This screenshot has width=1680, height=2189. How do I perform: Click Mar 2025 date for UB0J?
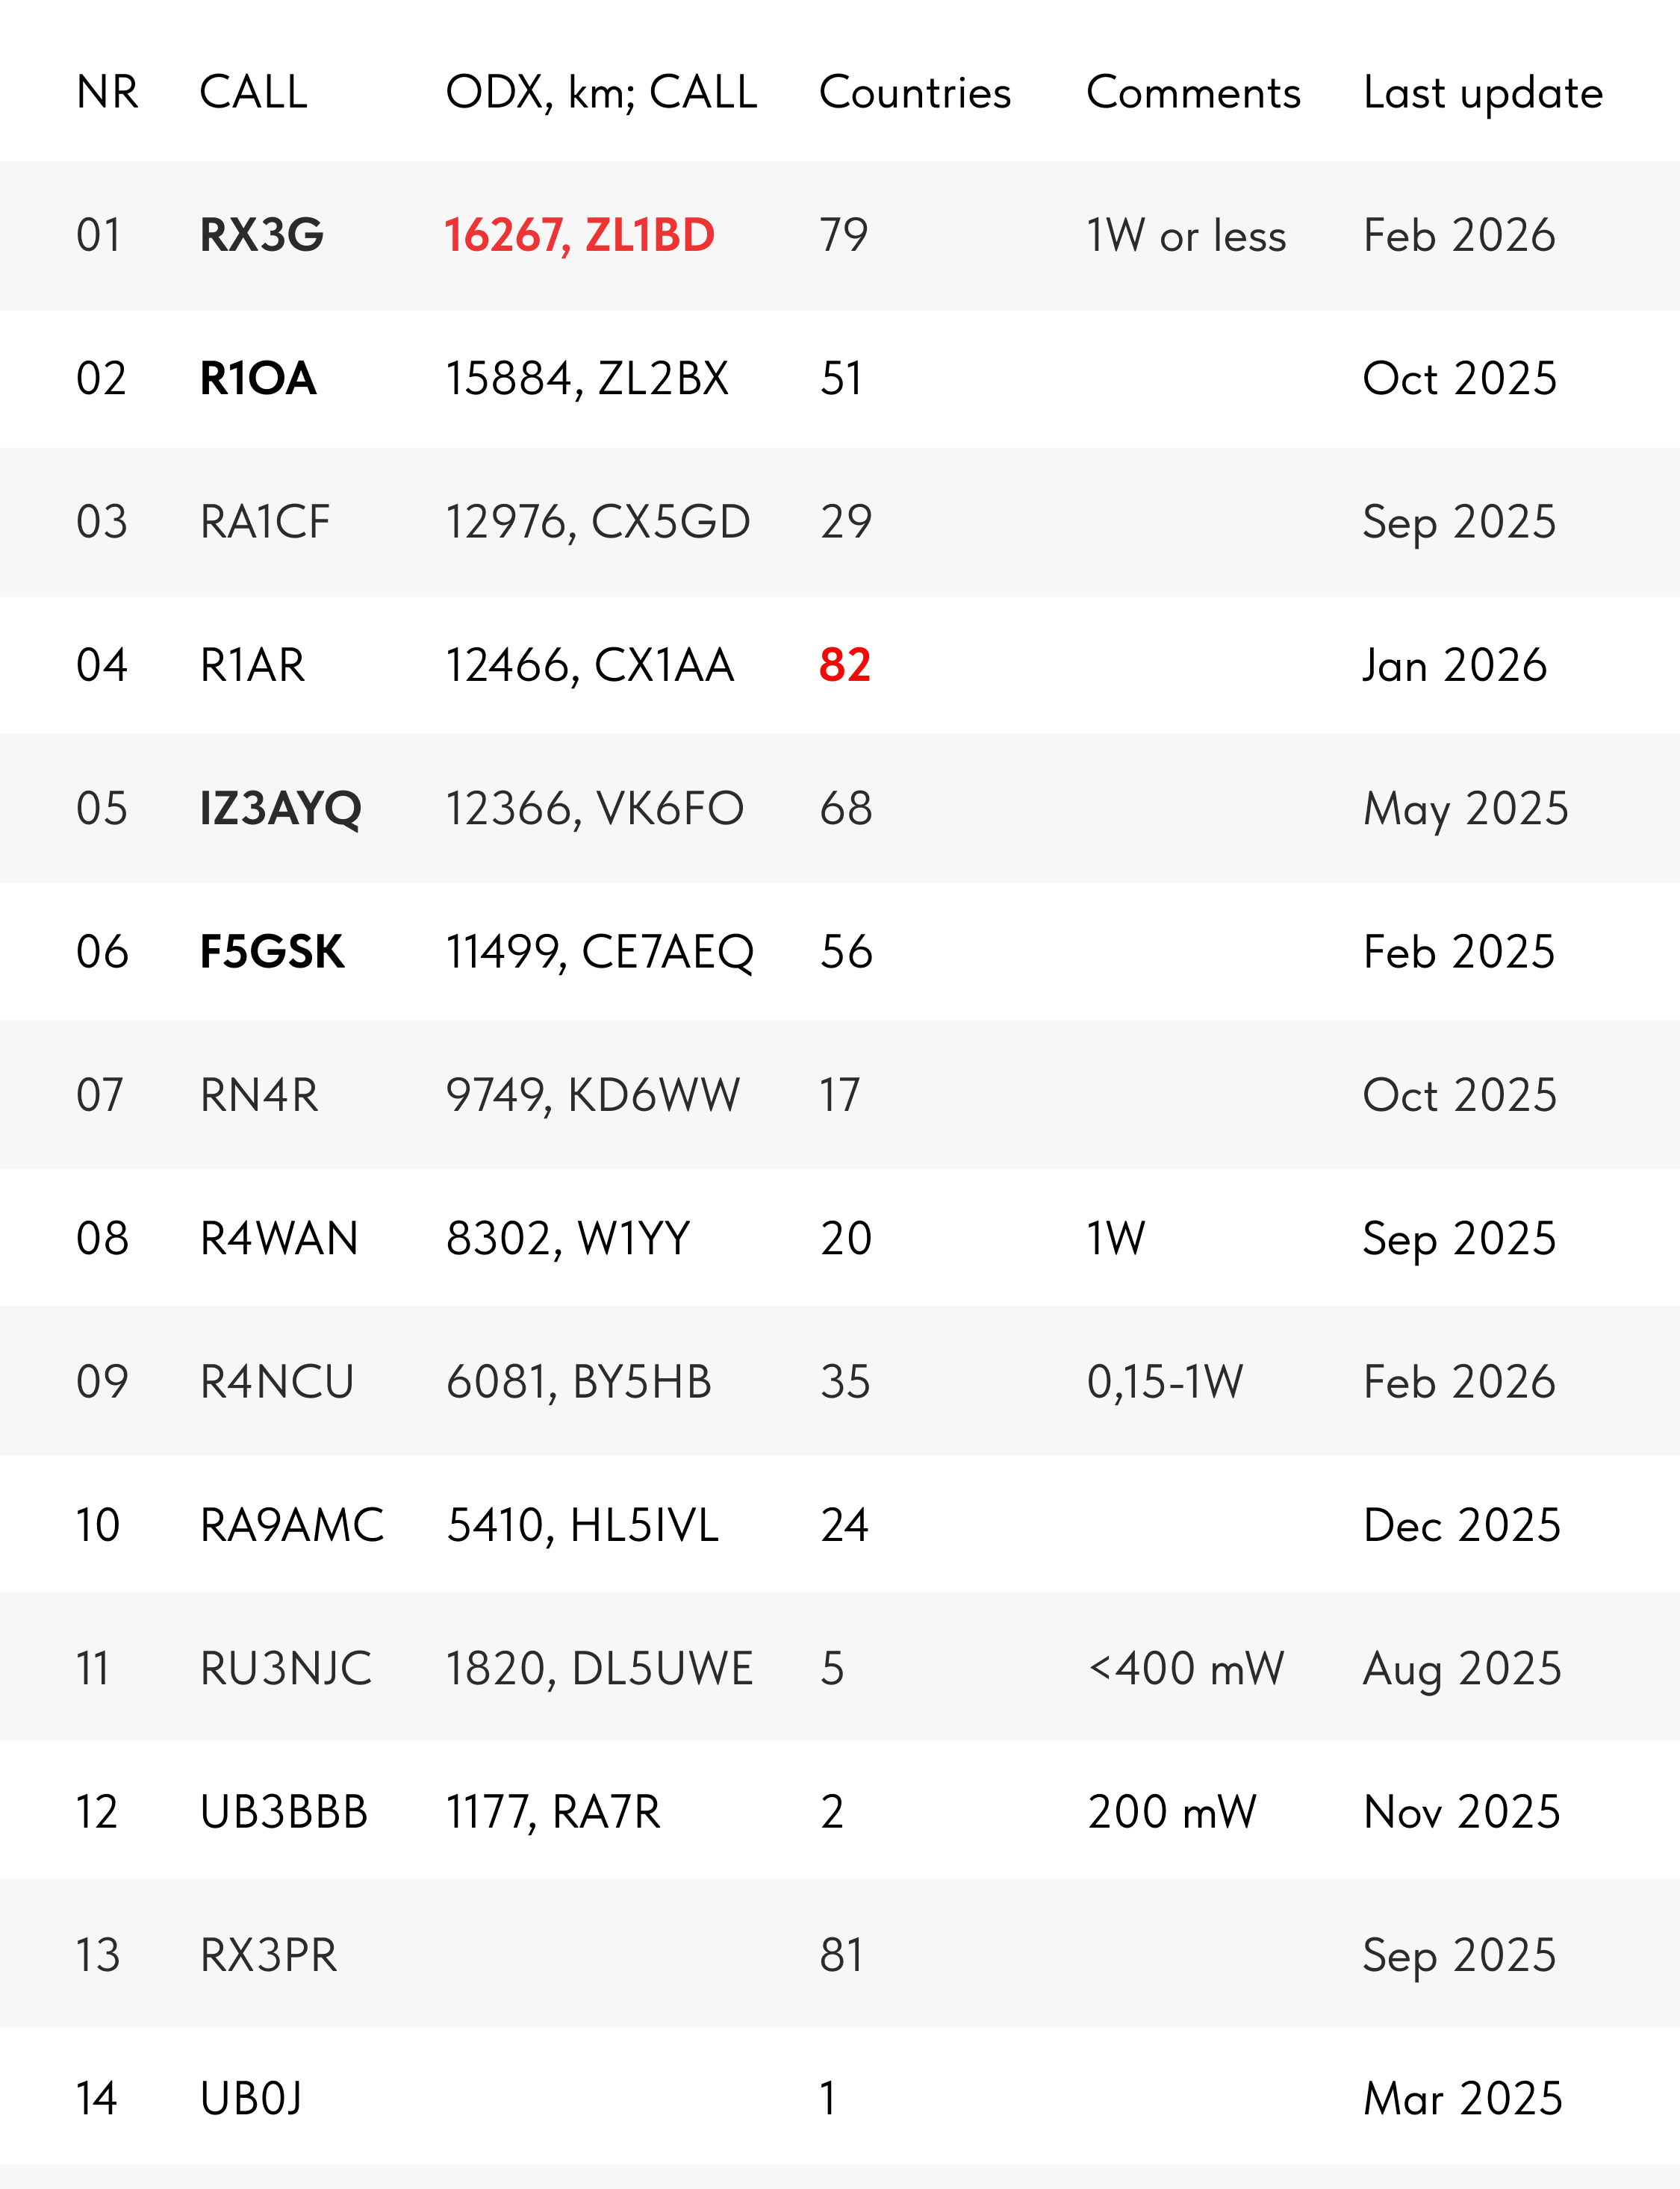coord(1462,2099)
